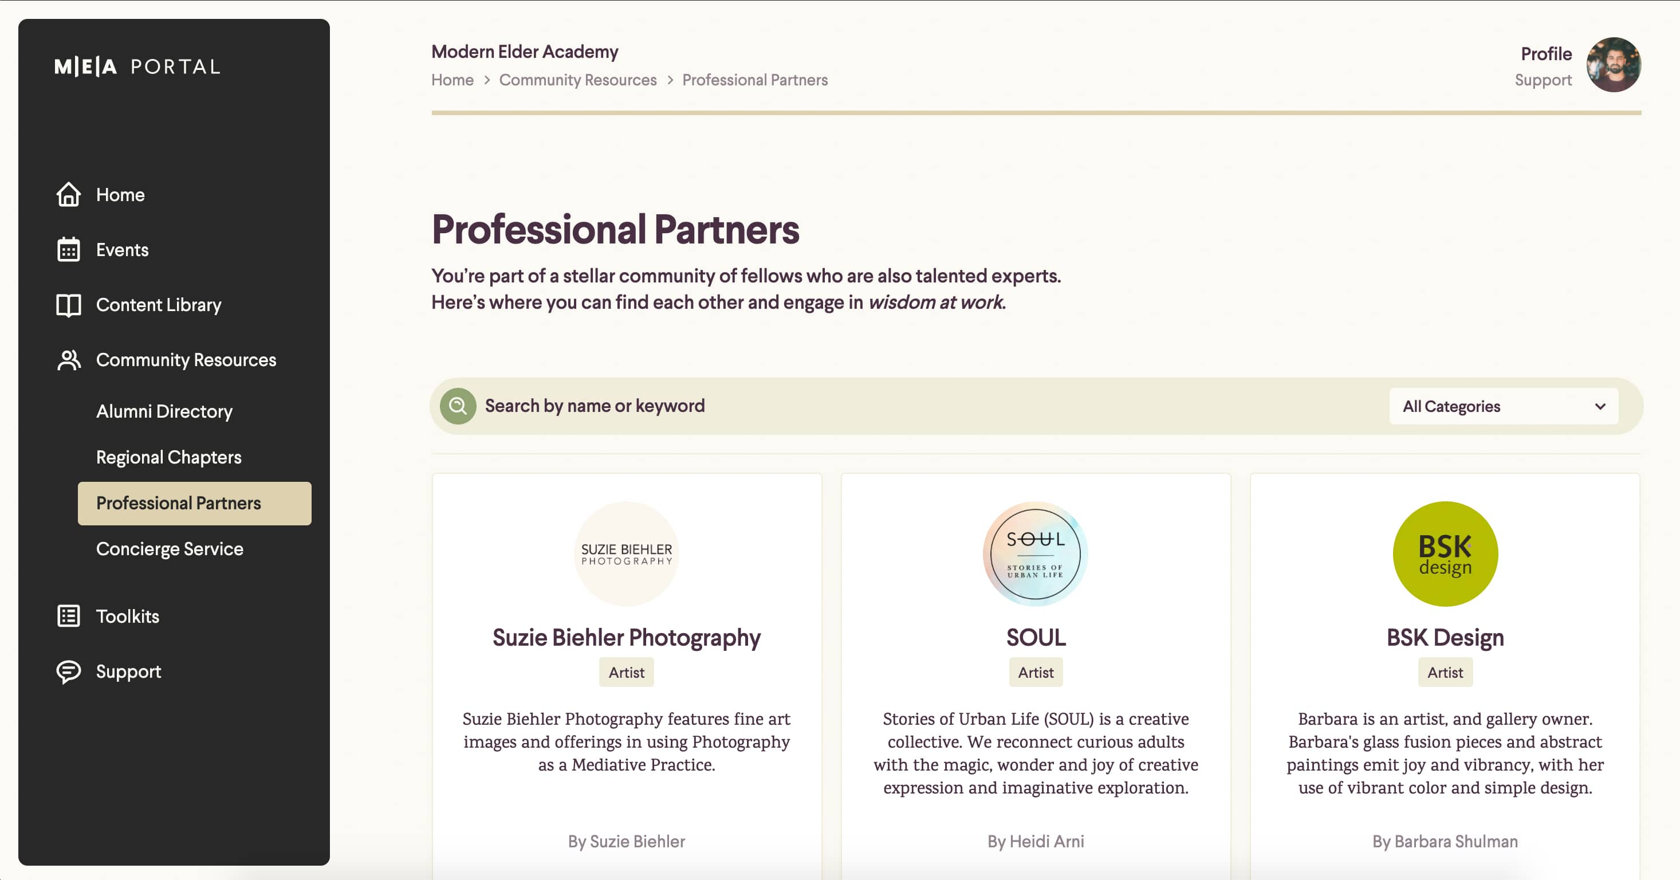Click the Support link under Profile

coord(1543,80)
